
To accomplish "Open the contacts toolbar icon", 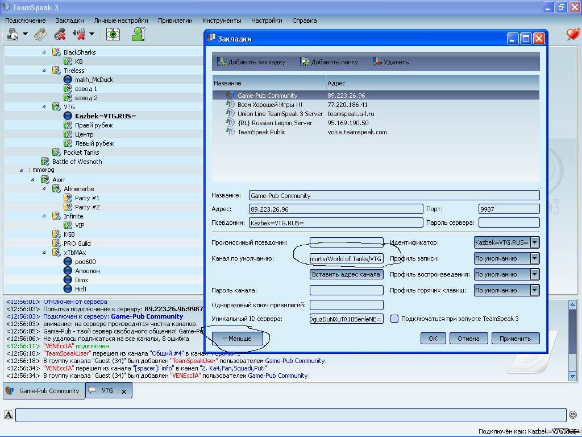I will pyautogui.click(x=138, y=34).
